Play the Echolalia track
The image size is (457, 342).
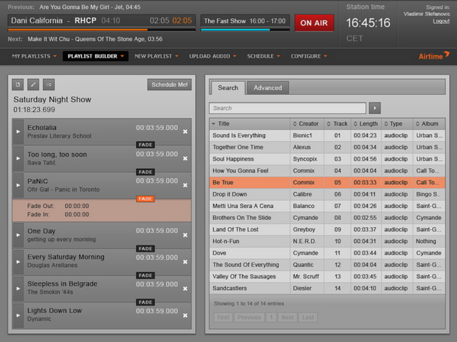(18, 132)
